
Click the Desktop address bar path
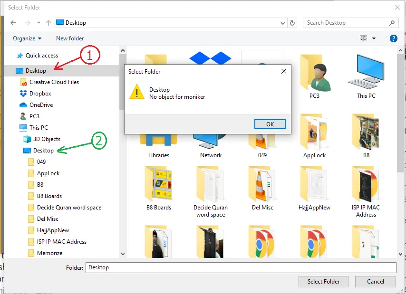[x=76, y=23]
